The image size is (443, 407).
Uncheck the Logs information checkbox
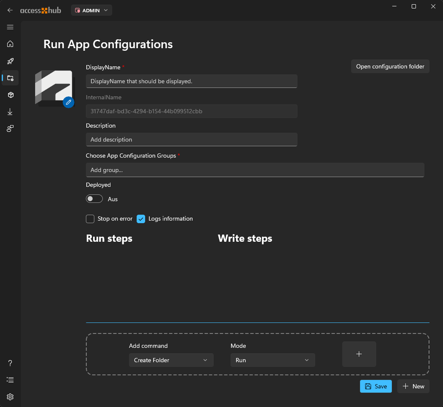pyautogui.click(x=141, y=219)
